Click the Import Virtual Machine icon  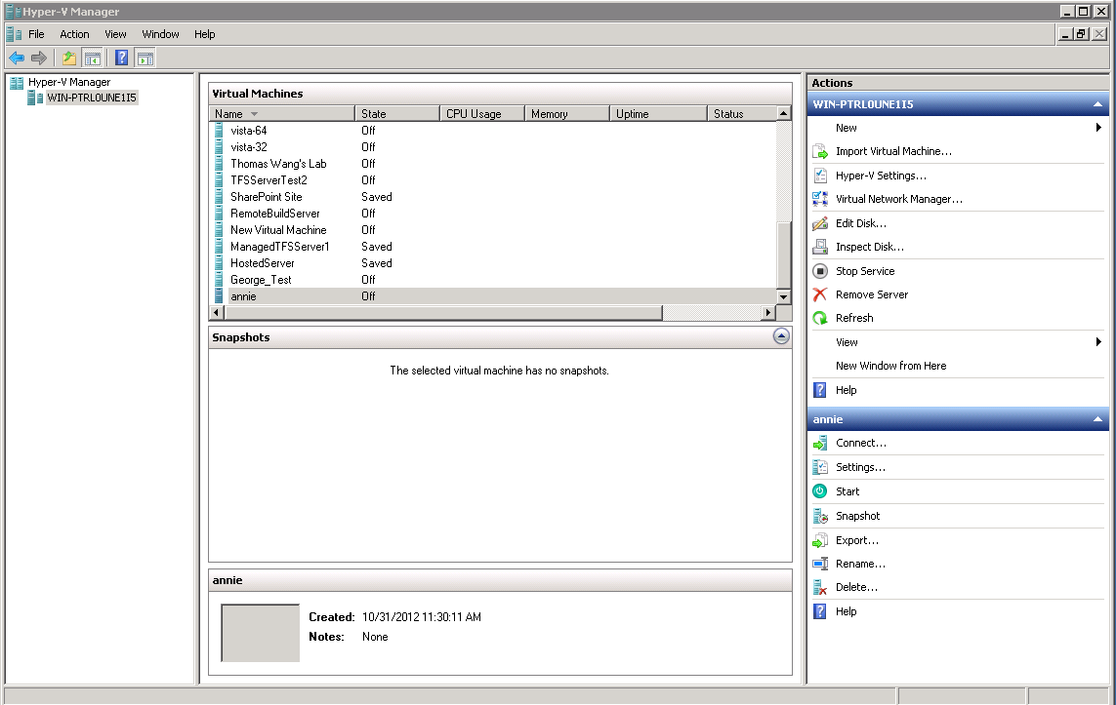tap(820, 151)
